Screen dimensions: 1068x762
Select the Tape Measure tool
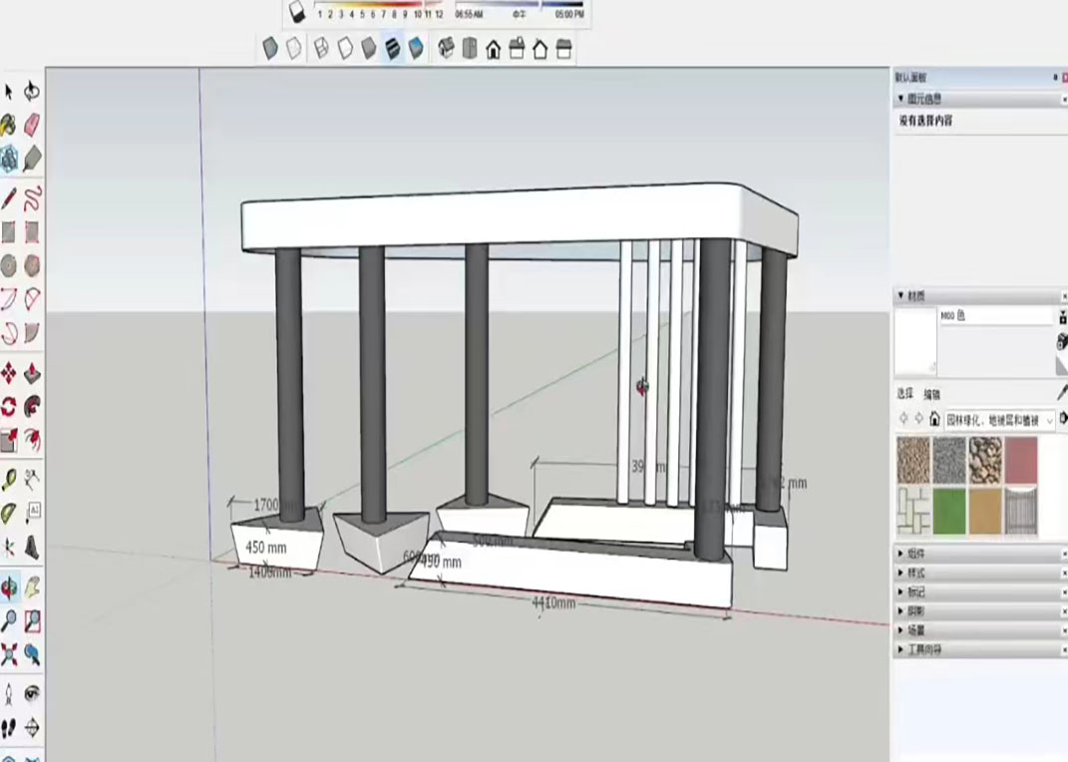[x=9, y=480]
